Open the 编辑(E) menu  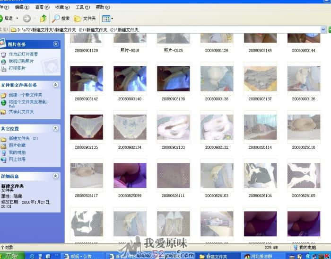pos(22,8)
